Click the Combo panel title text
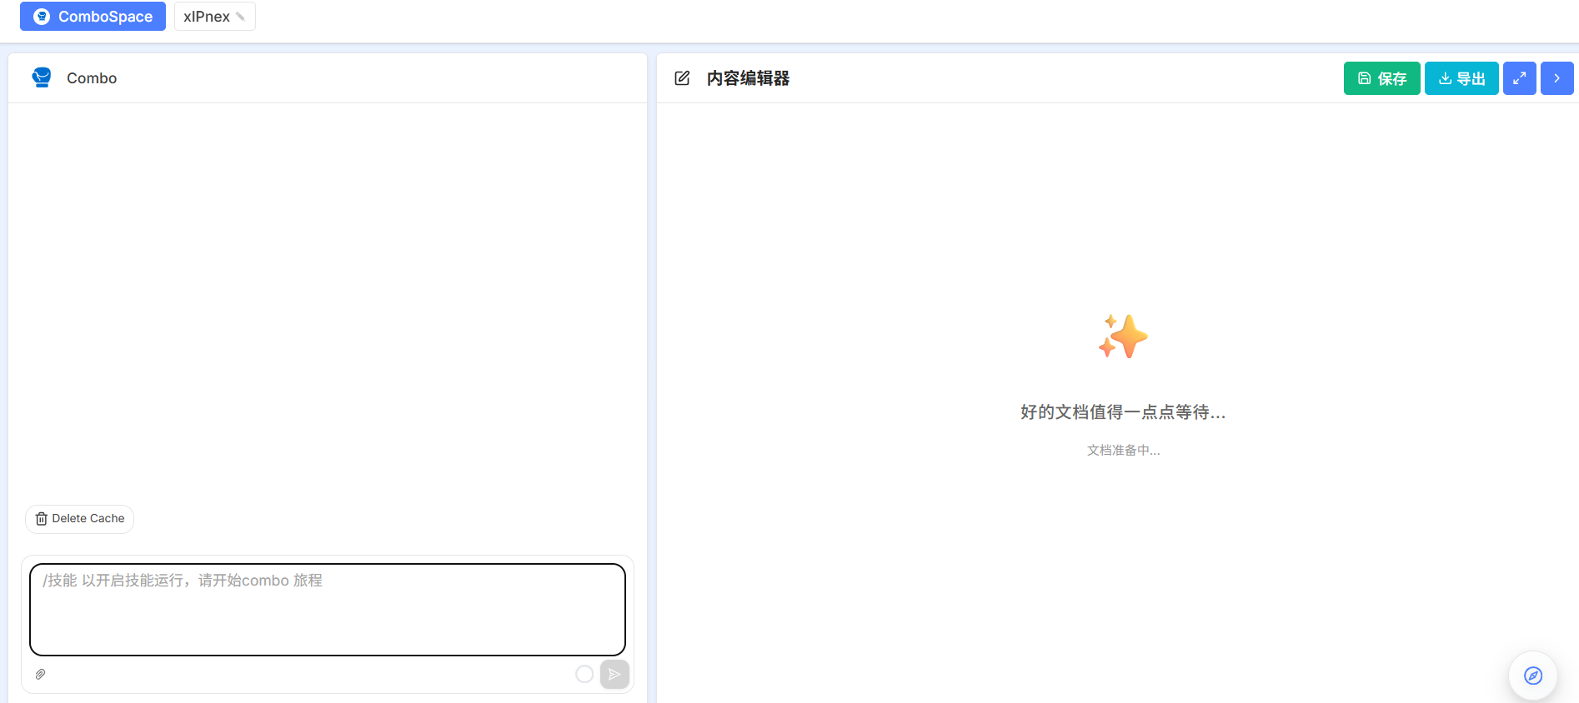The image size is (1579, 703). 92,78
